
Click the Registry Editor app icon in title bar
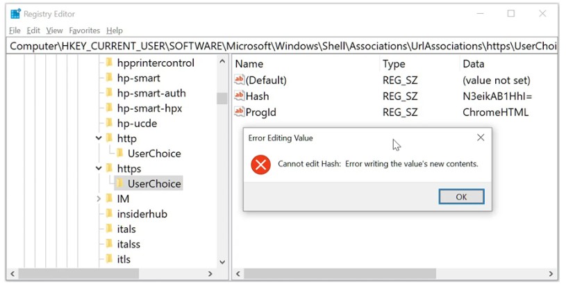pos(15,14)
